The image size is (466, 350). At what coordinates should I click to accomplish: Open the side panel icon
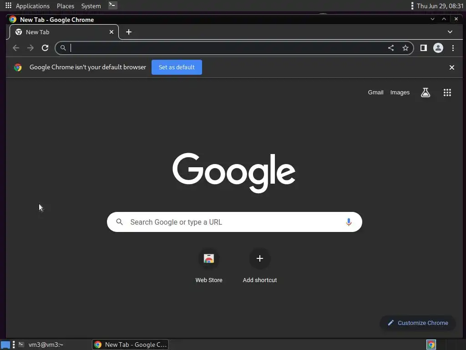424,48
